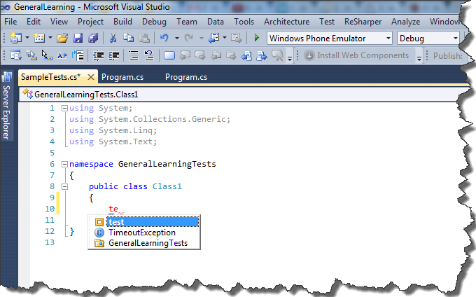Collapse the Class1 class block
The image size is (476, 297).
coord(64,186)
